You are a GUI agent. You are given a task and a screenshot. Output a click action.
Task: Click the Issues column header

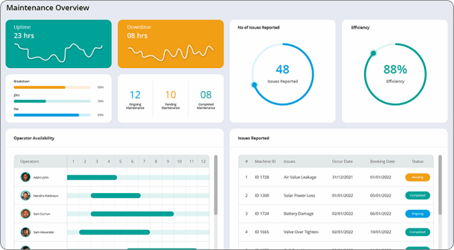coord(289,162)
